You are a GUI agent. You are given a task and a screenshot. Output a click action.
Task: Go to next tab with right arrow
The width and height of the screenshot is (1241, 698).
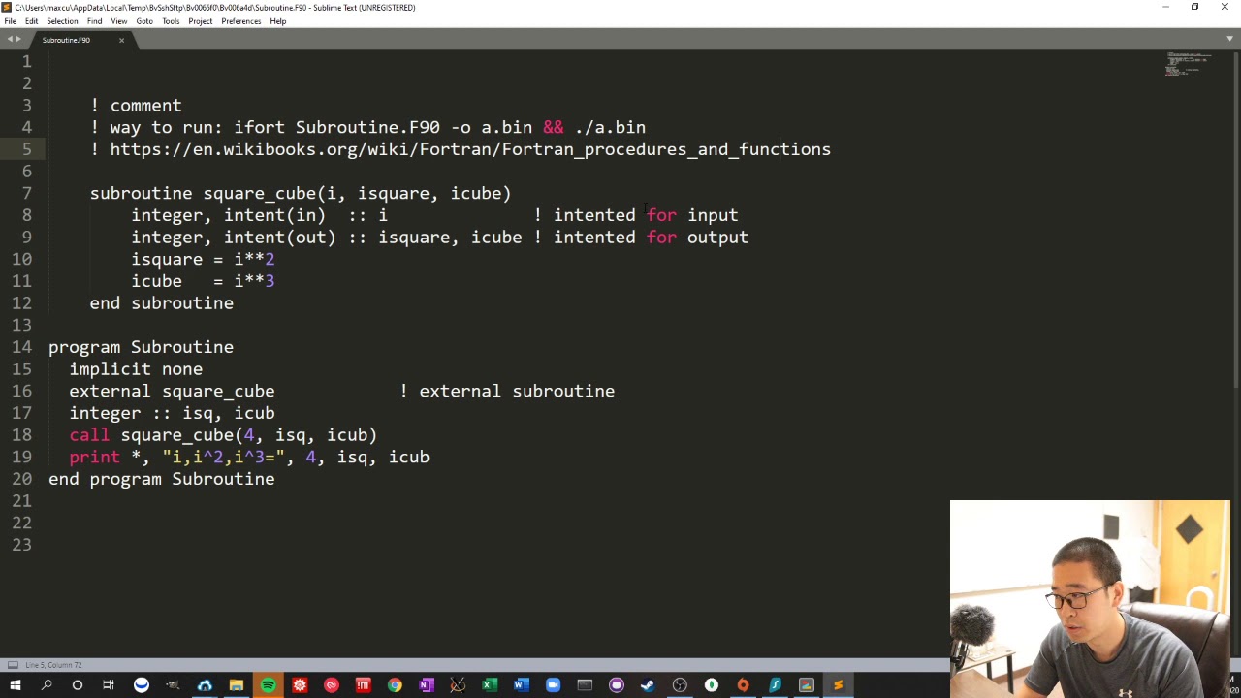click(18, 40)
